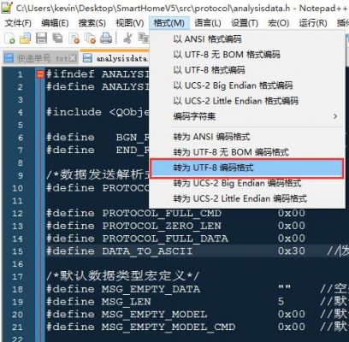
Task: Click the #define END_ text on line 7
Action: pyautogui.click(x=98, y=150)
